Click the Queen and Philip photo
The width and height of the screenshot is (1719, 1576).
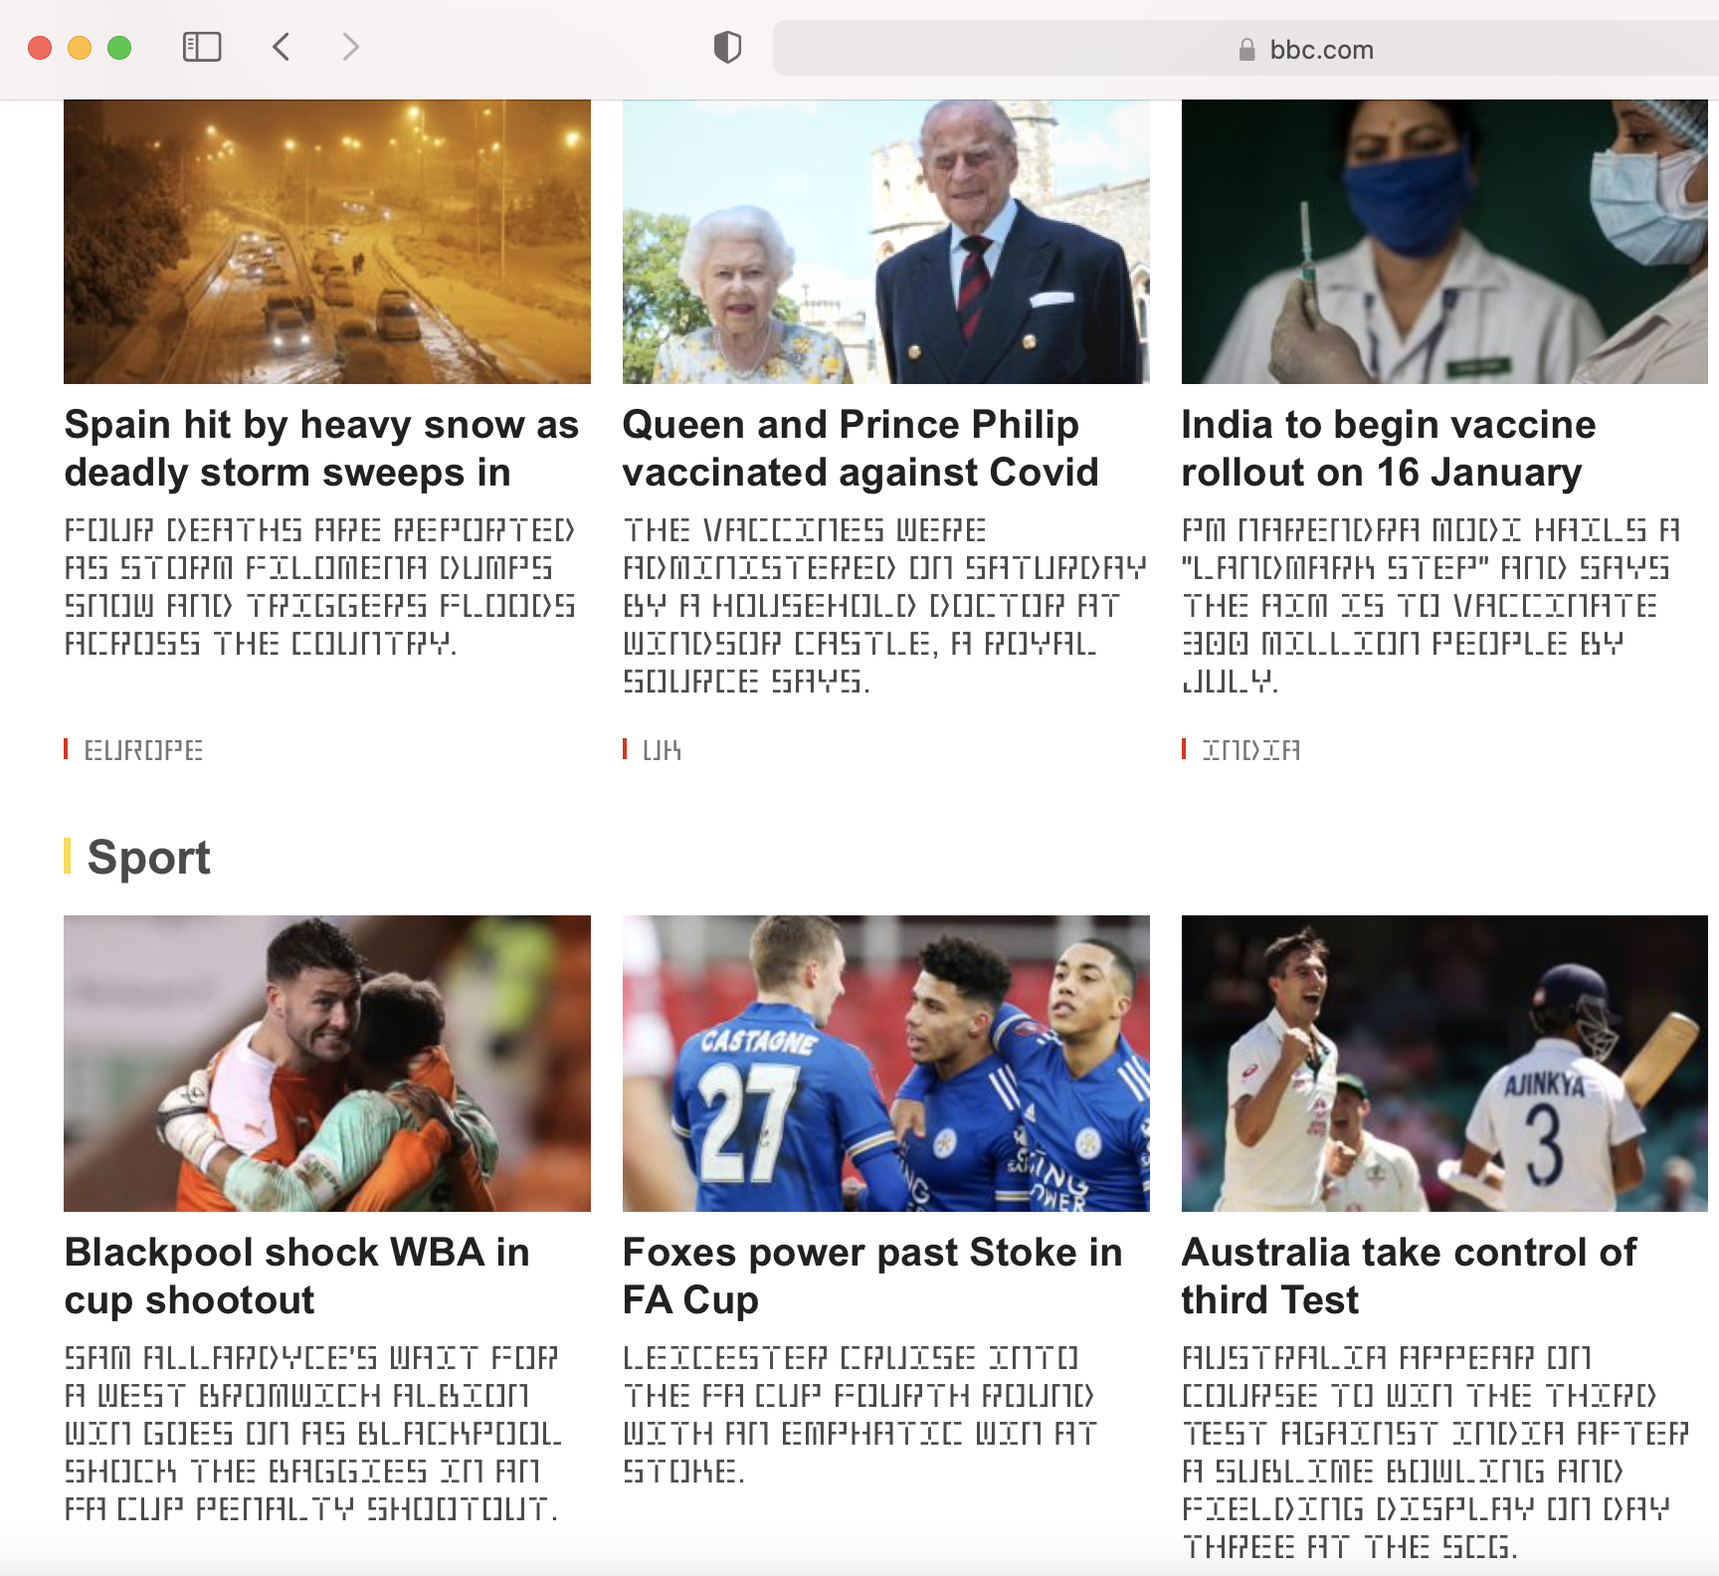click(x=886, y=242)
